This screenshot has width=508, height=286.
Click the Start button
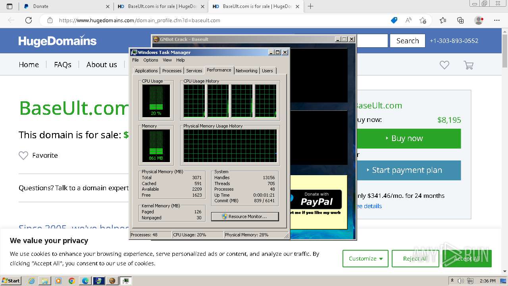pyautogui.click(x=11, y=281)
